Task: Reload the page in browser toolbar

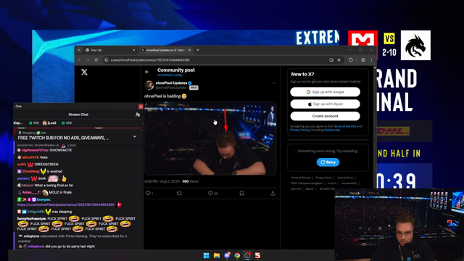Action: (96, 60)
